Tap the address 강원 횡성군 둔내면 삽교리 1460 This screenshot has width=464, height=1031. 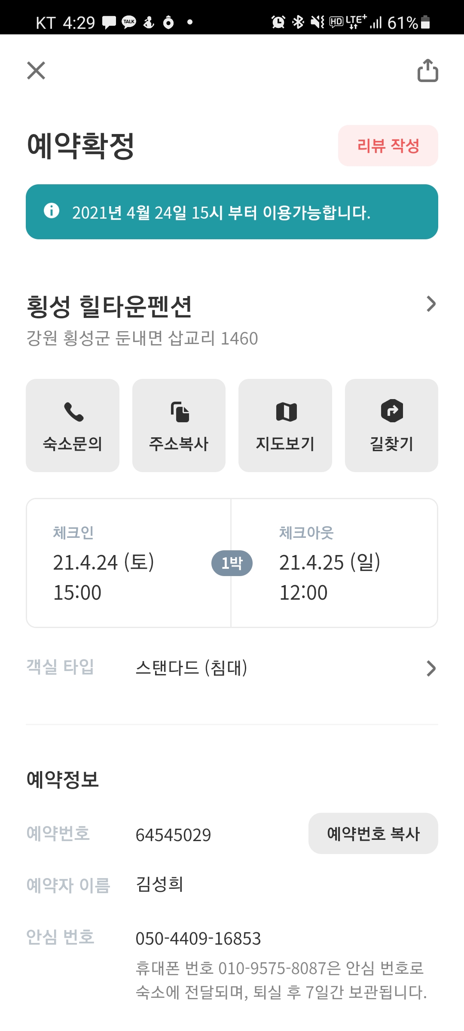point(142,339)
